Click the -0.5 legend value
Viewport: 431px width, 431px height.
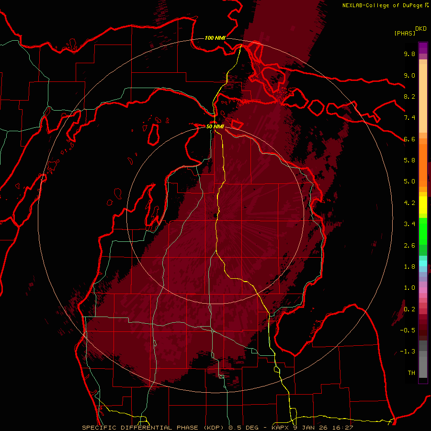coord(408,330)
